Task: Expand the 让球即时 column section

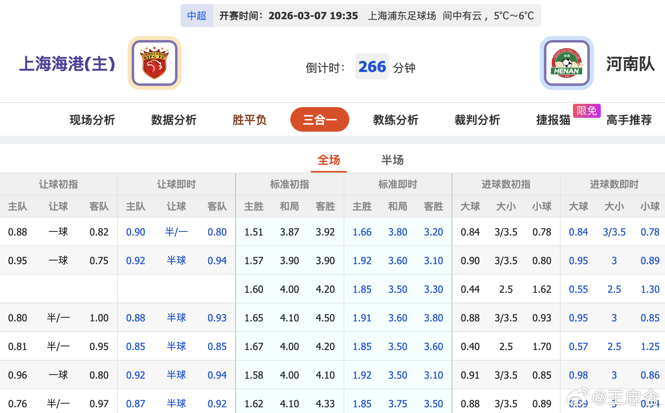Action: [176, 184]
